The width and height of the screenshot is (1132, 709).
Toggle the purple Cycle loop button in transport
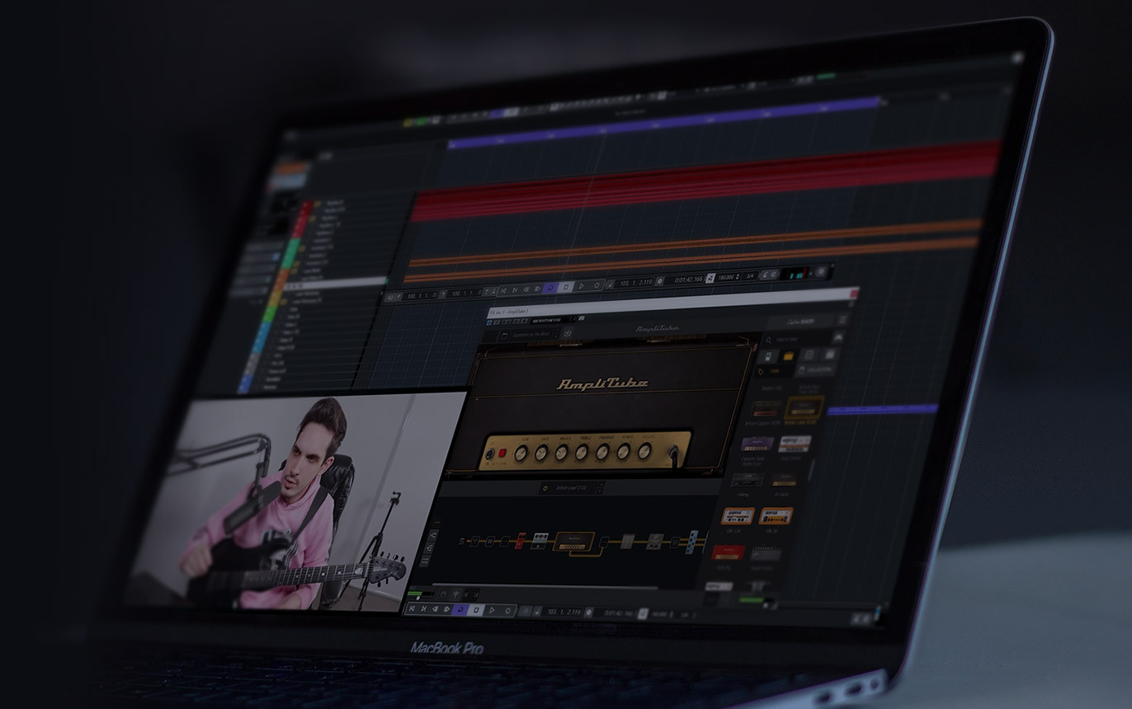click(550, 288)
